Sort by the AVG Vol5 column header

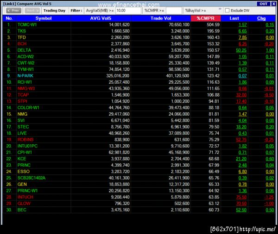coord(101,18)
